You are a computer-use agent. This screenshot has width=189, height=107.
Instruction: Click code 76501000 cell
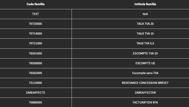(x=36, y=53)
